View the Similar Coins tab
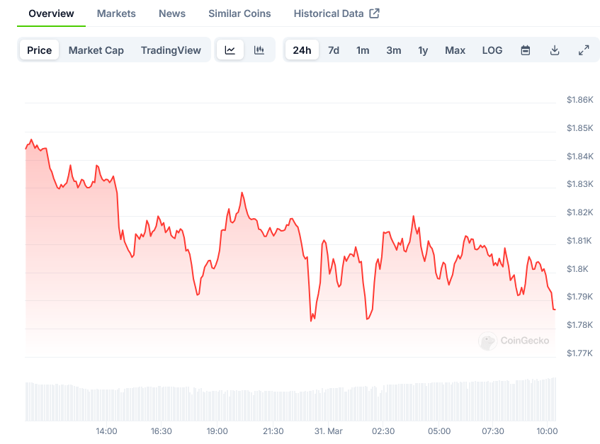Image resolution: width=600 pixels, height=444 pixels. [x=239, y=13]
